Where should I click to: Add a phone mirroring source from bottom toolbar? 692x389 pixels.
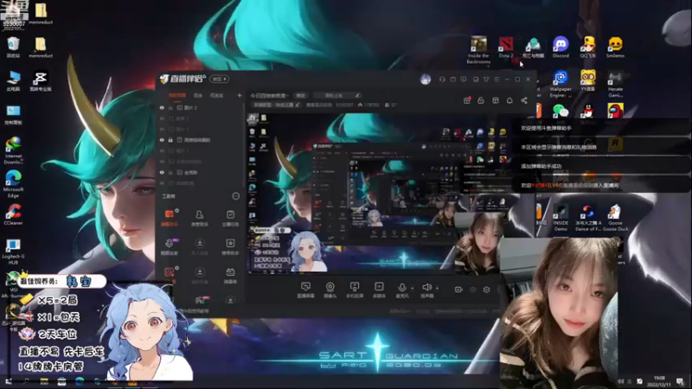tap(355, 290)
